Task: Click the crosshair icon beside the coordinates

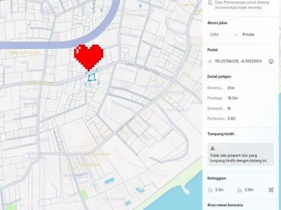Action: pyautogui.click(x=210, y=61)
